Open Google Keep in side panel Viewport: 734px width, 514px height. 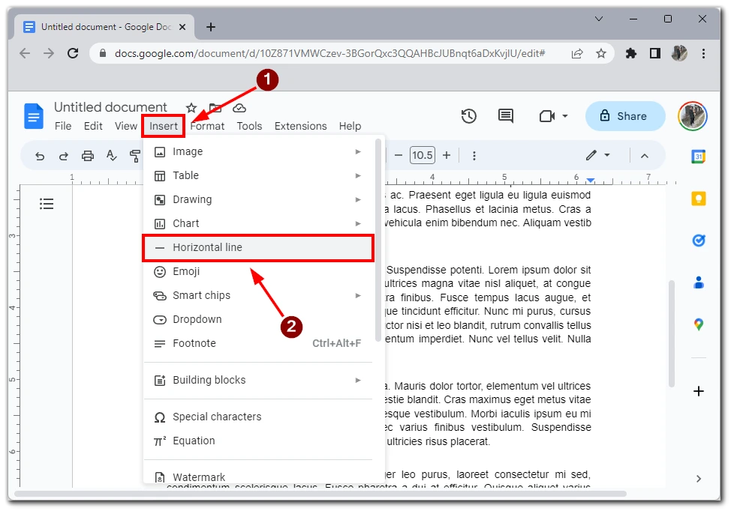click(x=698, y=199)
